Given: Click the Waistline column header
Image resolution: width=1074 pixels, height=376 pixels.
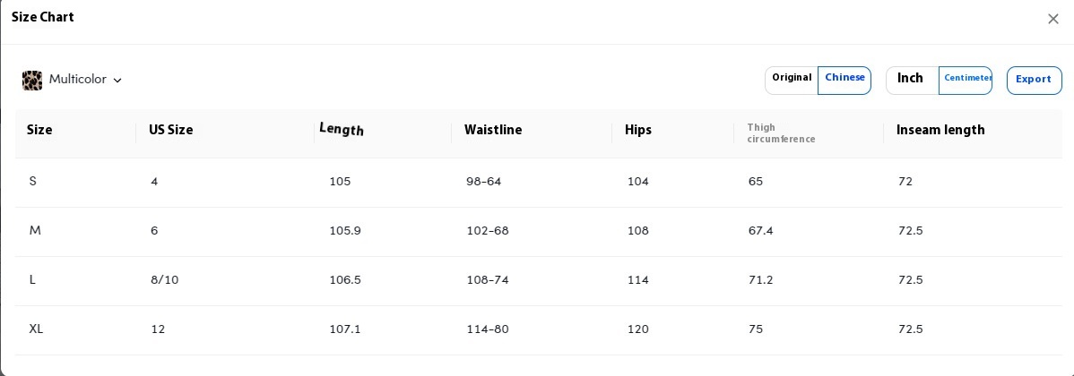Looking at the screenshot, I should click(493, 130).
